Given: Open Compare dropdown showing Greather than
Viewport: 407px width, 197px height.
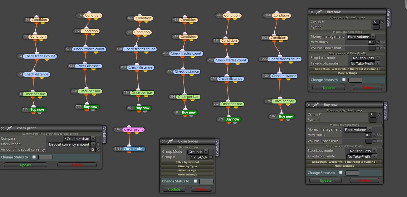Looking at the screenshot, I should point(79,139).
